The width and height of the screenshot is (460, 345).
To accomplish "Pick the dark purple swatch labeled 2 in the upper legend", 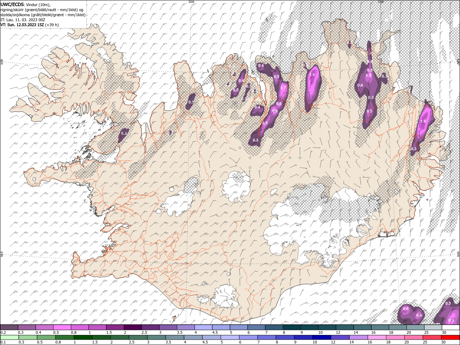I will pyautogui.click(x=132, y=327).
